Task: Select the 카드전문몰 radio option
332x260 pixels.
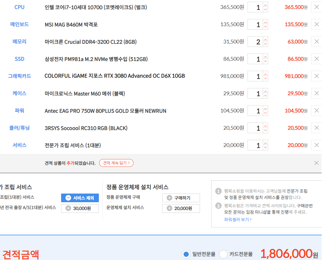Action: point(223,254)
